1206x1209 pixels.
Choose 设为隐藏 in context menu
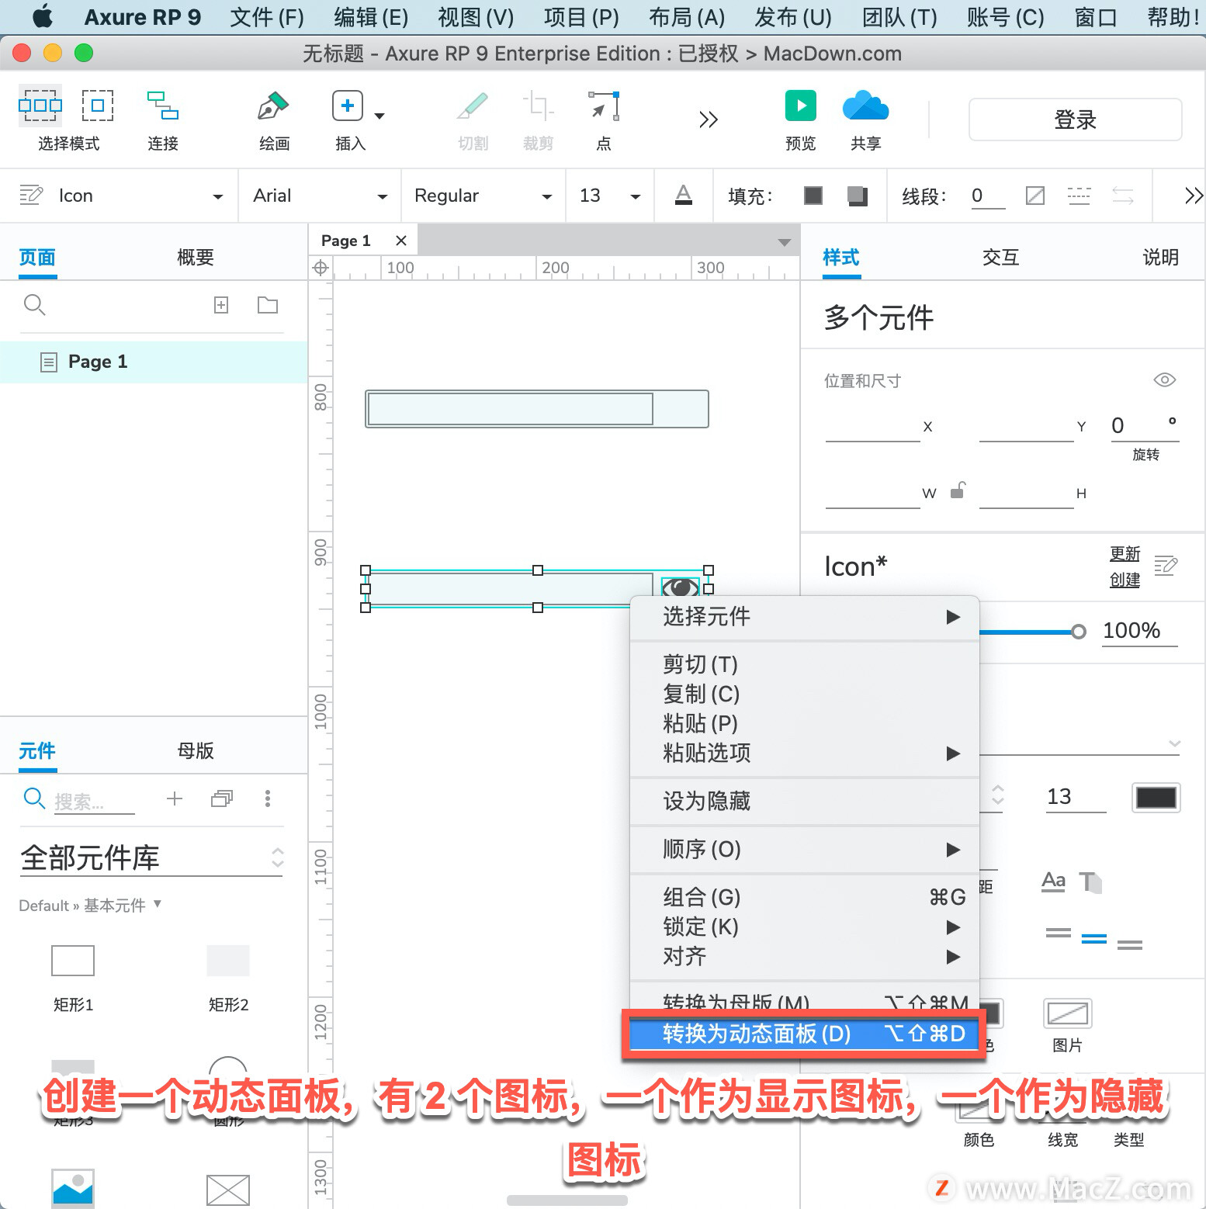805,801
